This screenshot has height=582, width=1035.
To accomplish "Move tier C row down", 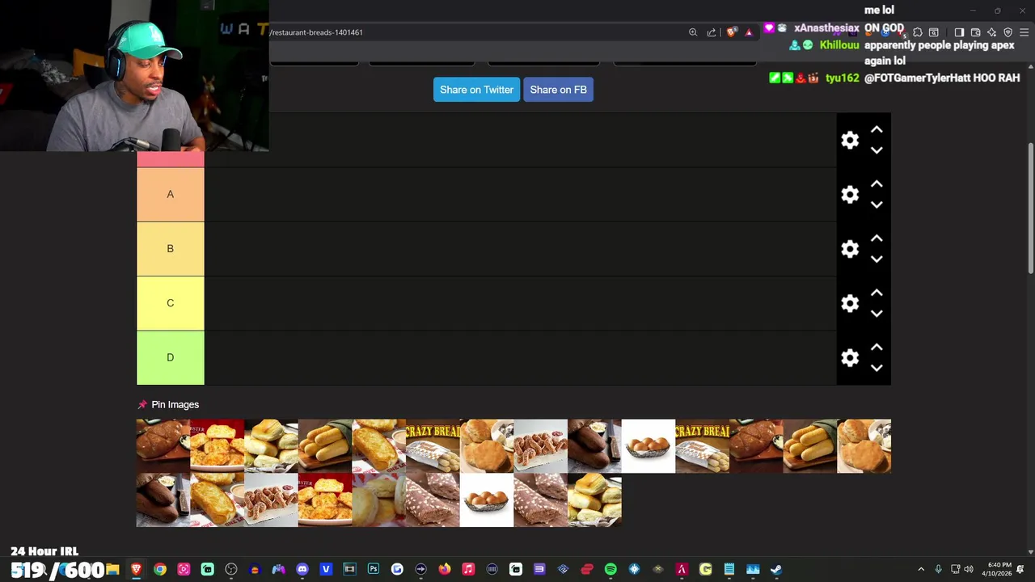I will coord(877,313).
